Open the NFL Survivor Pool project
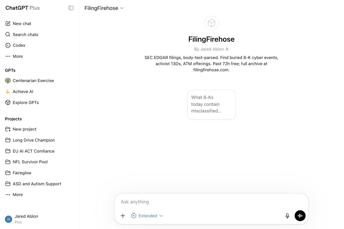344x229 pixels. [39, 162]
